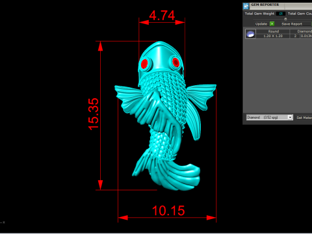Click the Round gem shape cell
Screen dimensions: 312x234
point(273,31)
